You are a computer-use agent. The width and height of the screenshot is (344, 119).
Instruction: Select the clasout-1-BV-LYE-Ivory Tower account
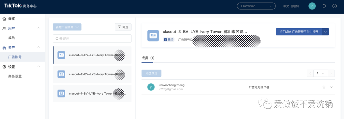(x=92, y=93)
